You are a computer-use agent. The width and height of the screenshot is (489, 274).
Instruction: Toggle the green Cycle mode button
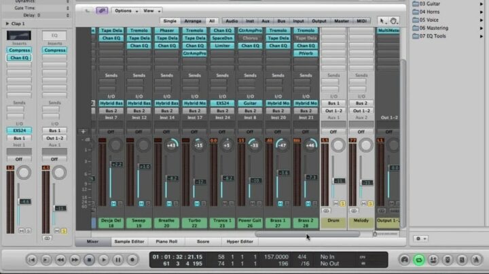[419, 260]
